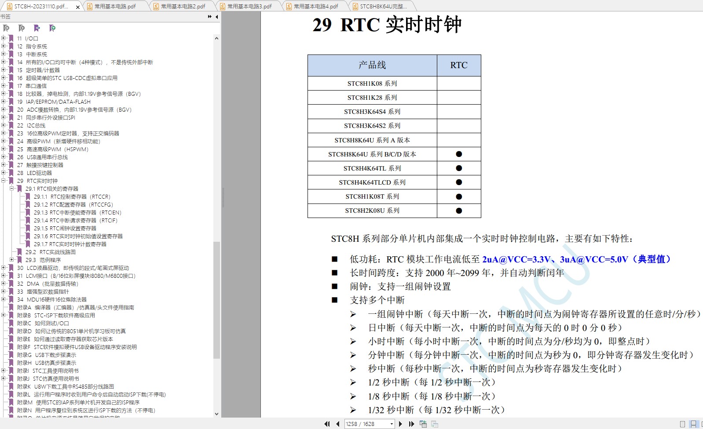Open bookmark 29.1.7 RTC实时时钟计数寄存器

click(x=70, y=244)
